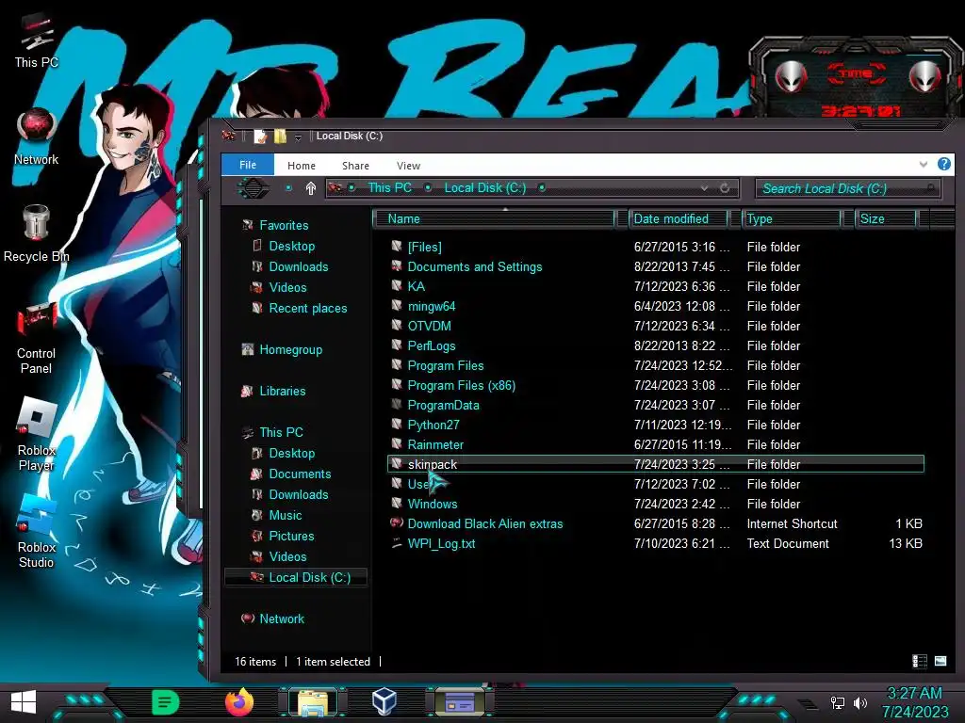The image size is (965, 723).
Task: Click the volume speaker tray icon
Action: (x=859, y=702)
